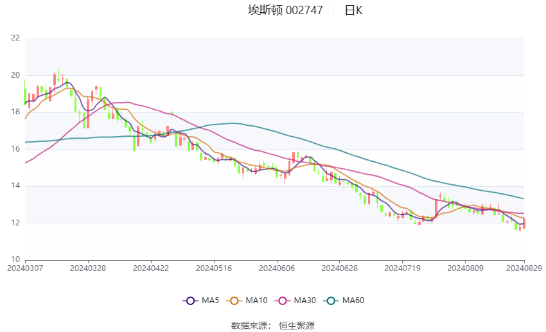Click the data source text 恒生聚源
The image size is (546, 332).
[297, 326]
